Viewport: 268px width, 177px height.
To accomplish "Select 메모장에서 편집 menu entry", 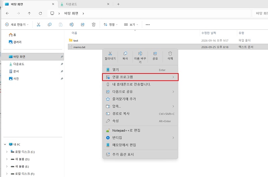I will (x=140, y=145).
